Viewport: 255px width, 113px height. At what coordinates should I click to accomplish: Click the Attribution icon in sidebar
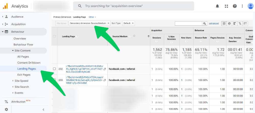click(6, 102)
